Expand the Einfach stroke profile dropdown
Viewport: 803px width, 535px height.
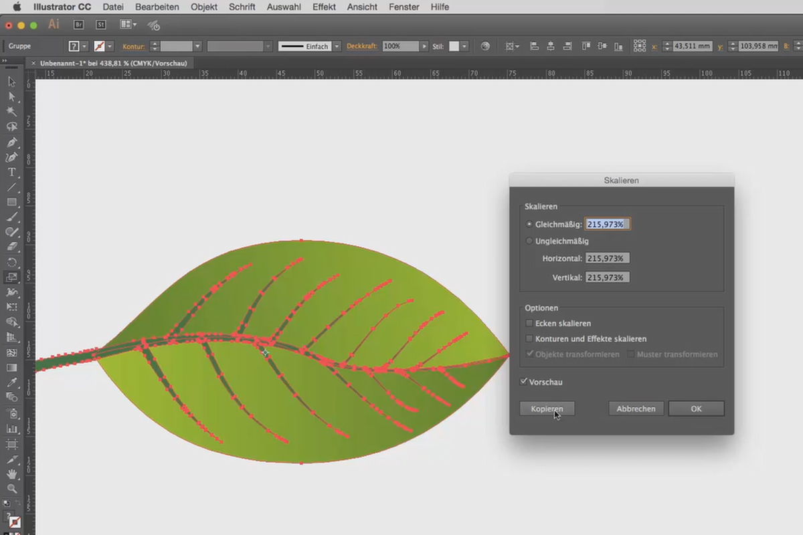point(337,46)
